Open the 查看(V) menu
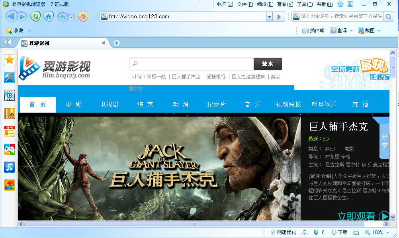The width and height of the screenshot is (399, 238). pos(285,4)
